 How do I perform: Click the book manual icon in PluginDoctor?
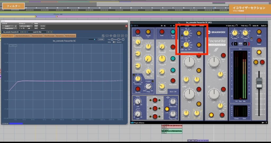(107, 36)
